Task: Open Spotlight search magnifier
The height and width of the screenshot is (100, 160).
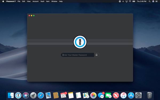Action: [150, 1]
